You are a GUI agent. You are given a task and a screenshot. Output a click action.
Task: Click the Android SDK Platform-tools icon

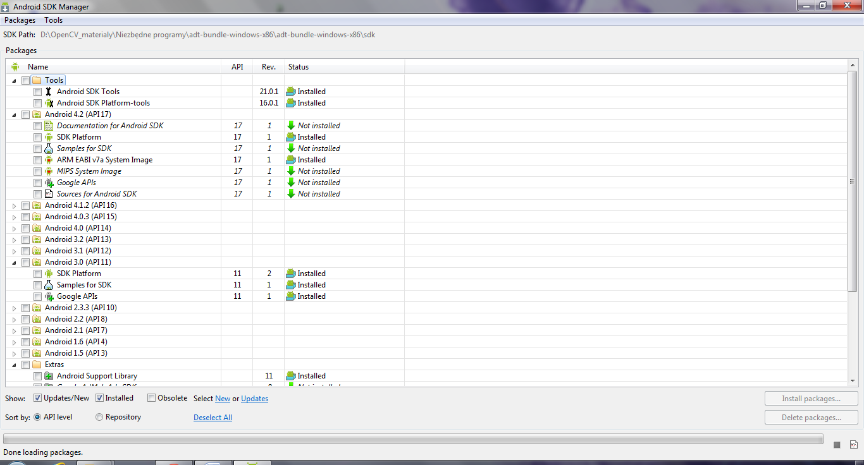[x=49, y=103]
